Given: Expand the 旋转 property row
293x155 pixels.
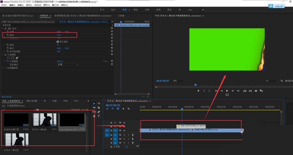Looking at the screenshot, I should point(4,45).
